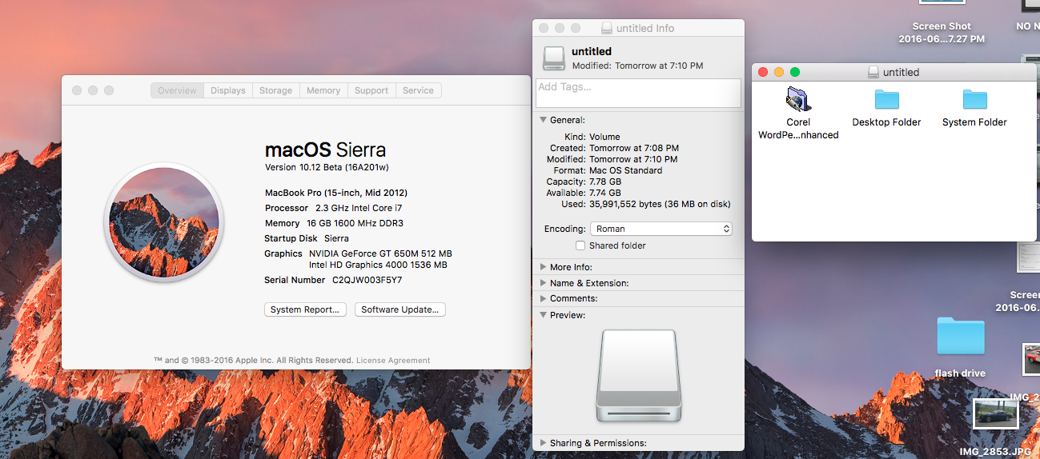Viewport: 1040px width, 459px height.
Task: Collapse the Preview section
Action: (x=544, y=315)
